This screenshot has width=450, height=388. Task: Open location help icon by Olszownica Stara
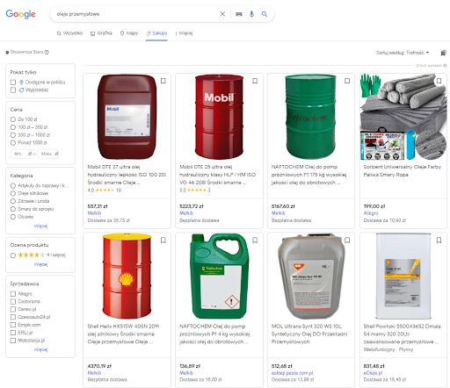click(47, 52)
